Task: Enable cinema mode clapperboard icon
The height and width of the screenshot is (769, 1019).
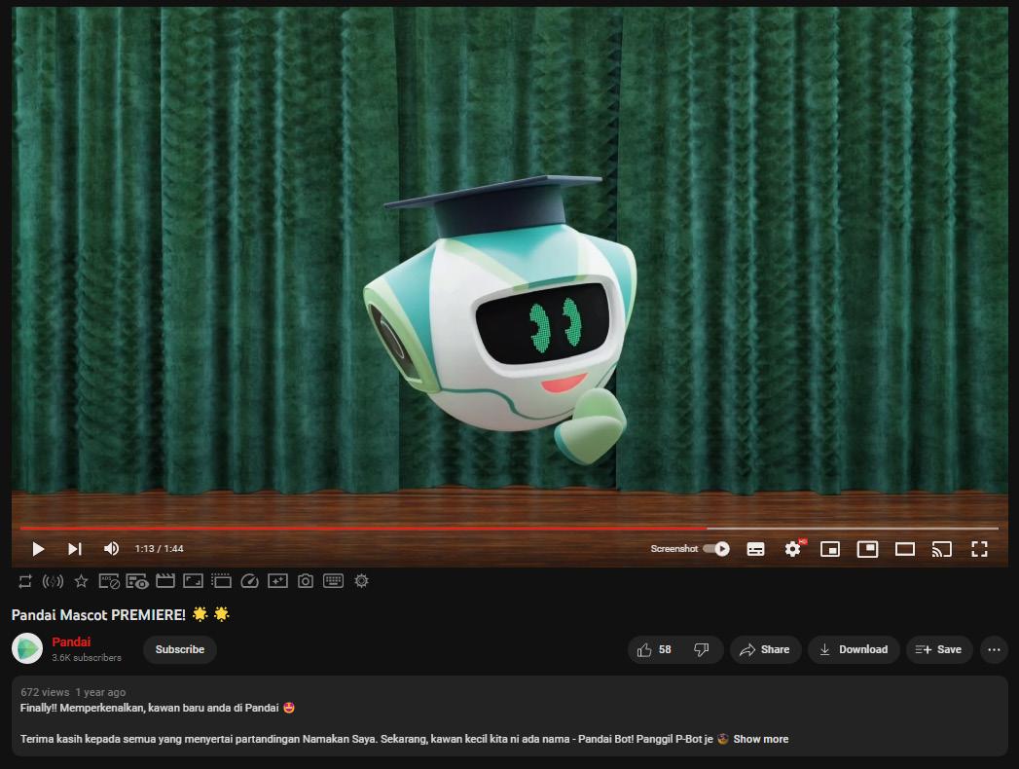Action: click(x=165, y=581)
